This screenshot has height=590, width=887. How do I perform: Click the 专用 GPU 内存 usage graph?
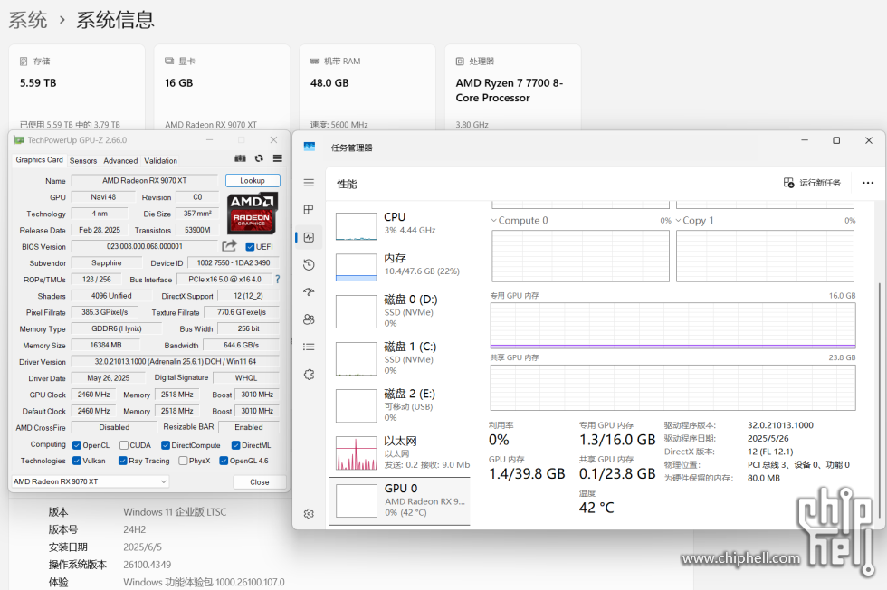pyautogui.click(x=672, y=325)
